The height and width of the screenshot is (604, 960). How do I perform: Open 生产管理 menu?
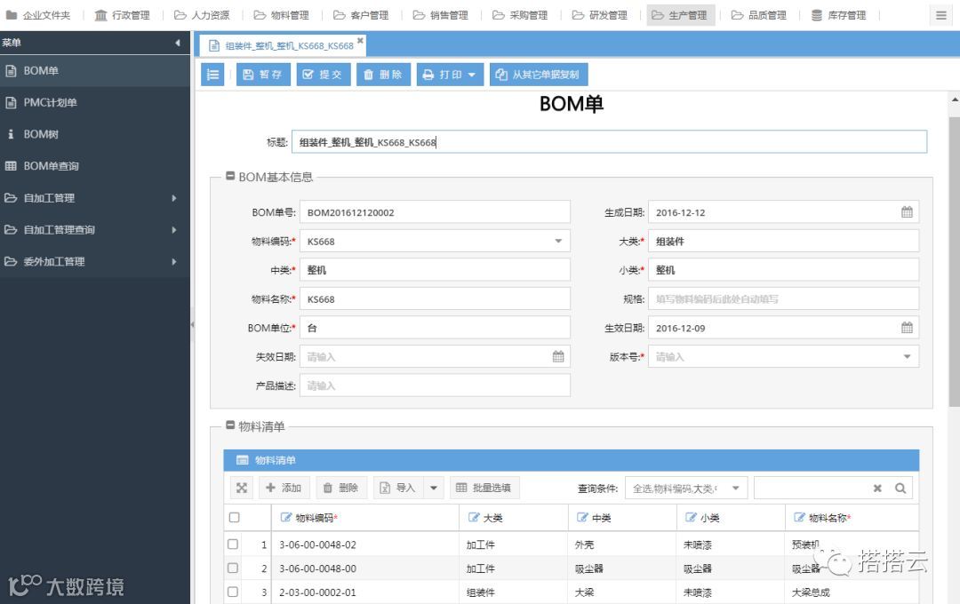click(x=680, y=15)
